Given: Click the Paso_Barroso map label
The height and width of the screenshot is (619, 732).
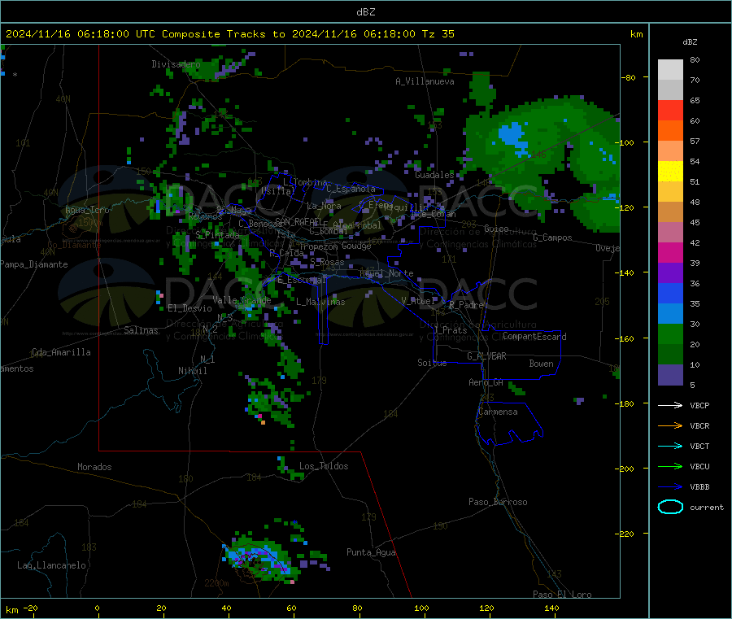Looking at the screenshot, I should pyautogui.click(x=498, y=502).
